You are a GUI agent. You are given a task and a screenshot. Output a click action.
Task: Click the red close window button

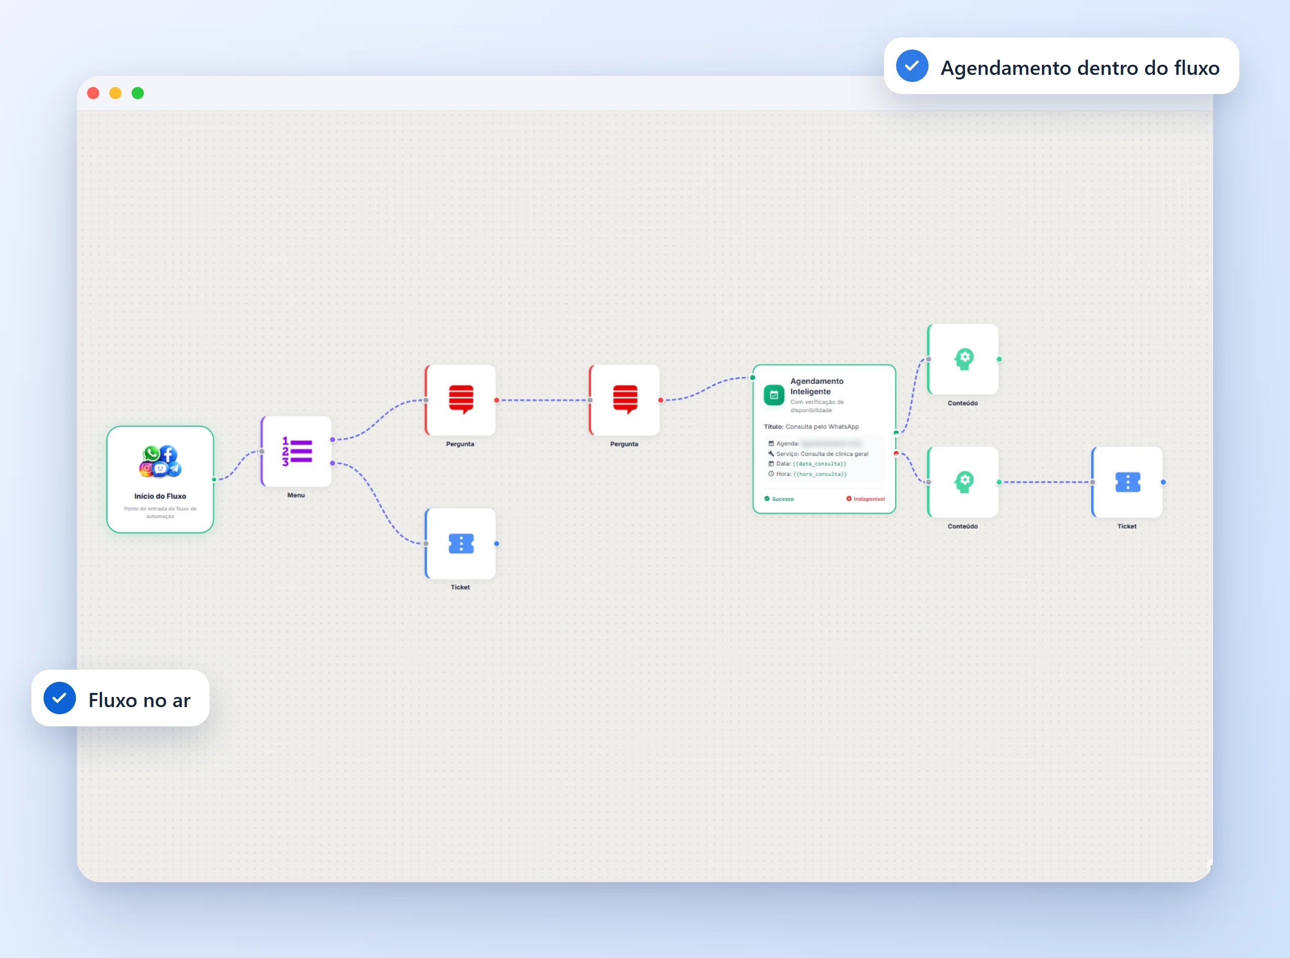coord(93,94)
